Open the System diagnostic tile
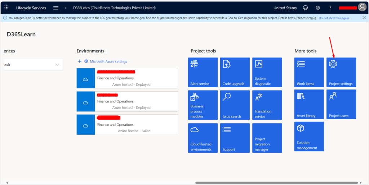Image resolution: width=369 pixels, height=185 pixels. pos(267,73)
